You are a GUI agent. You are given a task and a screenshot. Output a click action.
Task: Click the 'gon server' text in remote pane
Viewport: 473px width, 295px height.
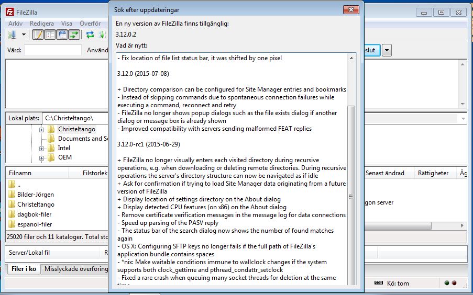click(x=379, y=202)
